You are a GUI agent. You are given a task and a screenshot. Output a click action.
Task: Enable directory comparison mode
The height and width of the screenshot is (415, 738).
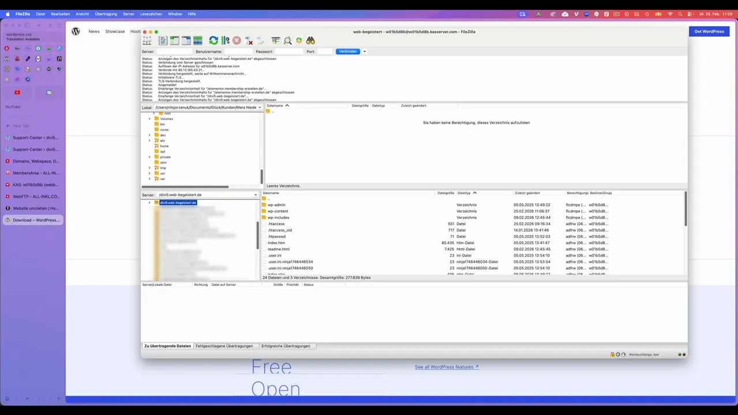point(275,40)
